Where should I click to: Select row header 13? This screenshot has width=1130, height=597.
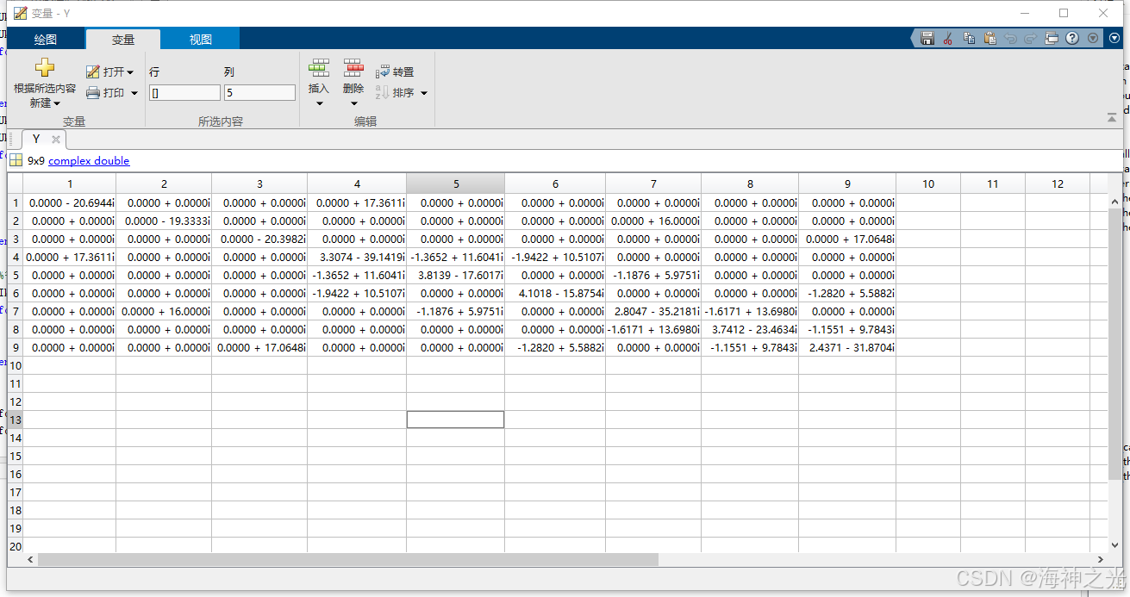pos(15,420)
